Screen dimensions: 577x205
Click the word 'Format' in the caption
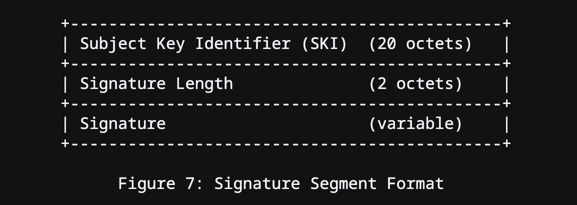[x=415, y=183]
